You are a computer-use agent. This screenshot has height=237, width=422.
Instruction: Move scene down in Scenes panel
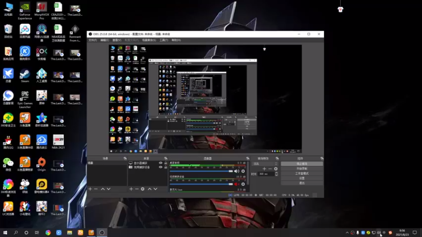coord(109,189)
